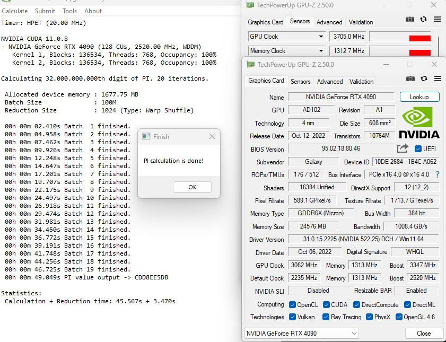Click the Lookup button
The image size is (446, 342).
419,97
